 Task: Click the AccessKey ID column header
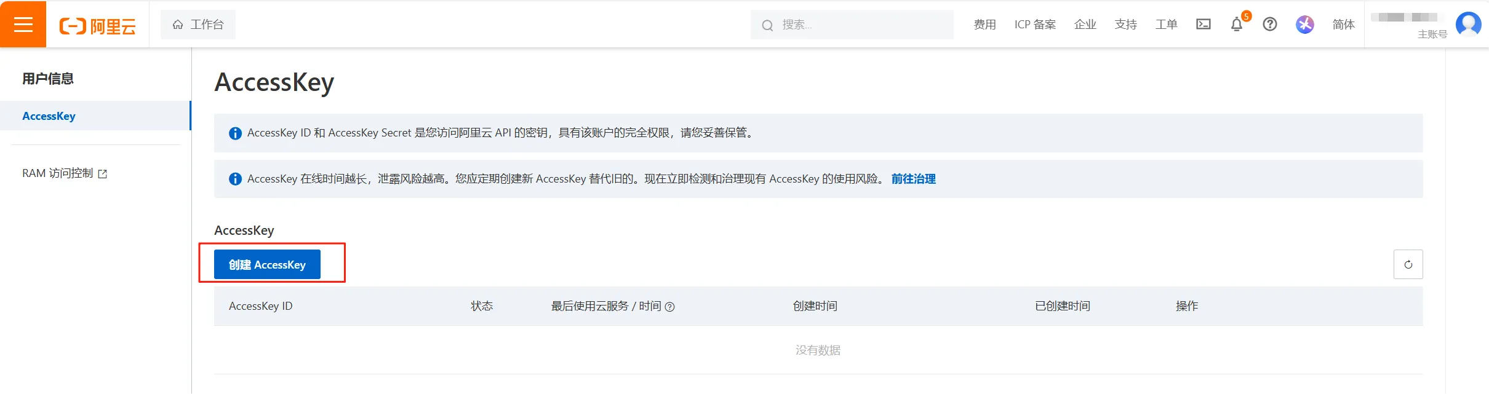coord(261,306)
